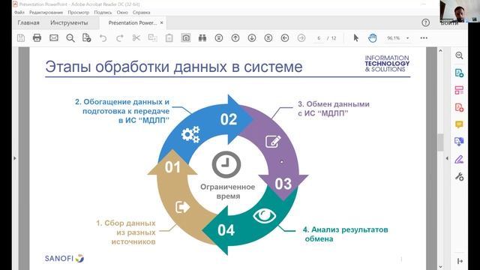Cut selection with scissors icon

136,38
